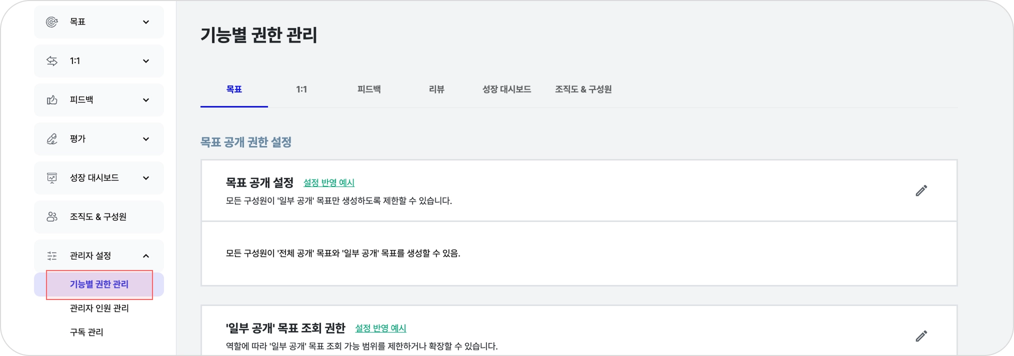Expand the 목표 sidebar menu chevron
This screenshot has width=1014, height=356.
coord(146,22)
